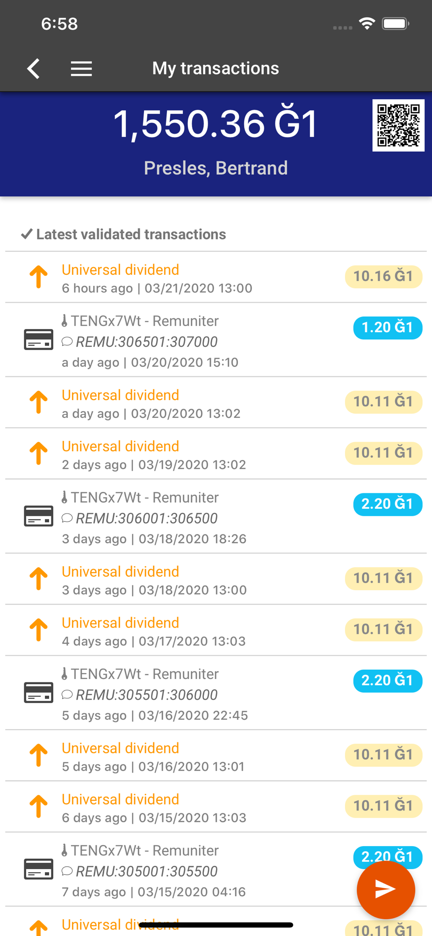Image resolution: width=432 pixels, height=936 pixels.
Task: Tap card icon for REMU:306001:306500 transaction
Action: [38, 516]
